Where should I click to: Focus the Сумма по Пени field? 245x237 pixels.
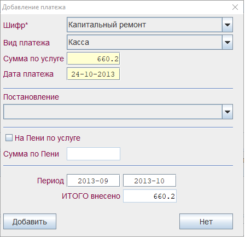click(x=94, y=154)
